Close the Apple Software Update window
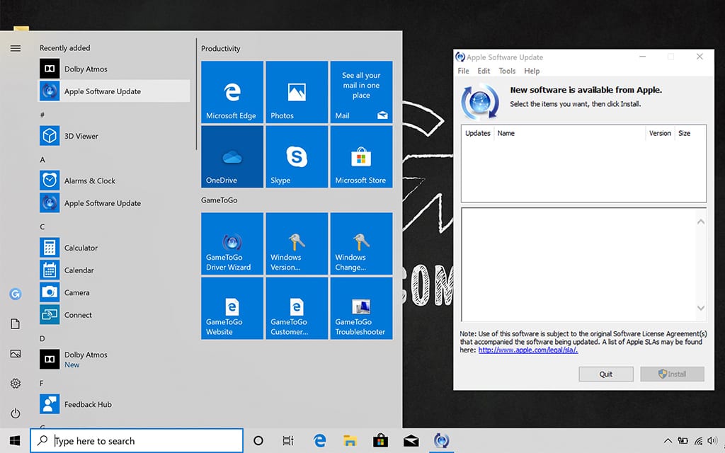 click(700, 57)
